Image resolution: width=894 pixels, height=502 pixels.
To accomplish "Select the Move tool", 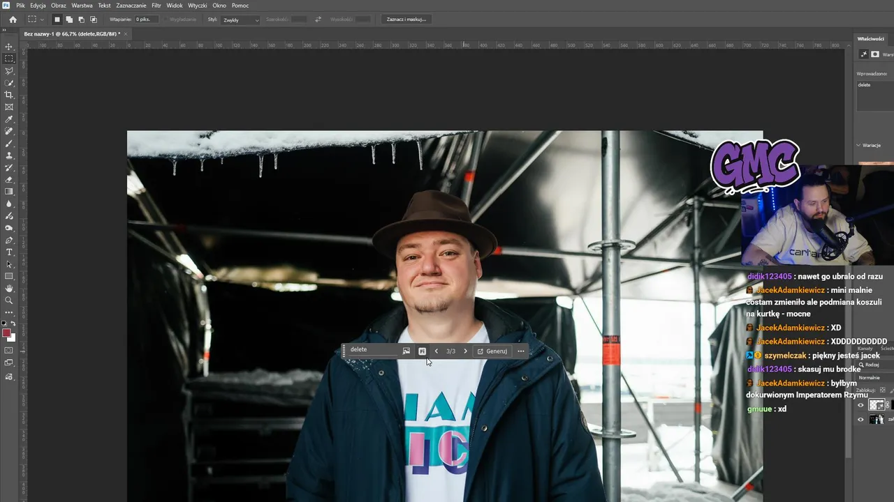I will (x=9, y=47).
